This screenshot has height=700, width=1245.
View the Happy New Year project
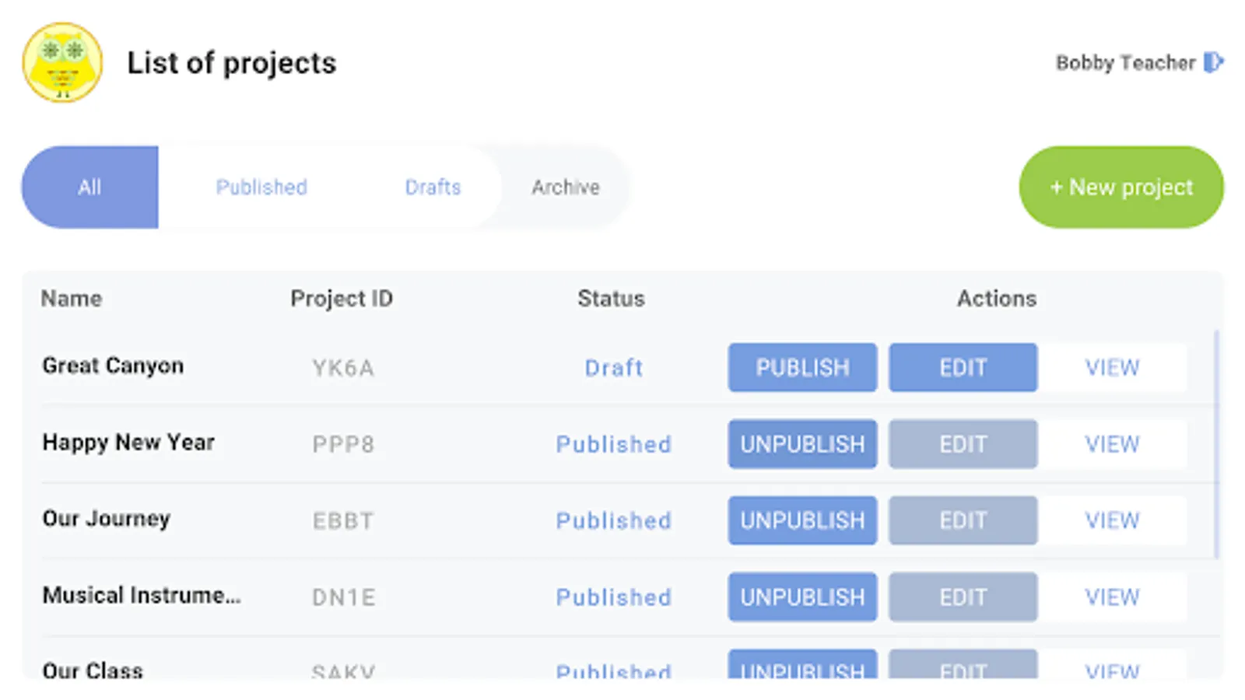click(1112, 444)
